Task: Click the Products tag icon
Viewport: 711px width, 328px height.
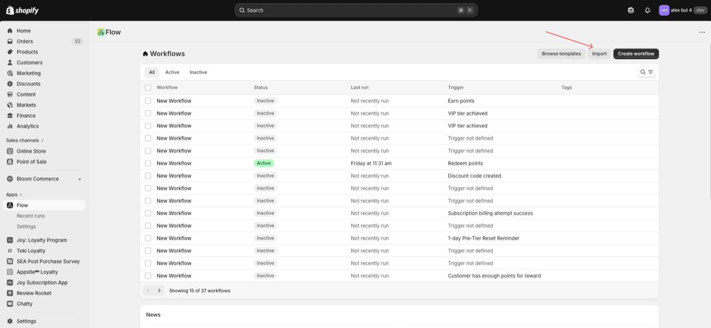Action: [x=10, y=52]
